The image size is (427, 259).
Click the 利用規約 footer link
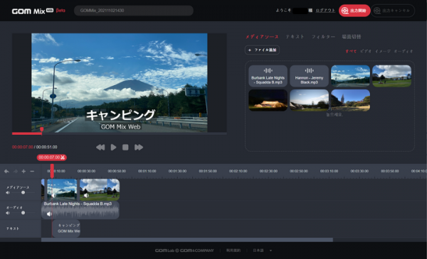[233, 250]
